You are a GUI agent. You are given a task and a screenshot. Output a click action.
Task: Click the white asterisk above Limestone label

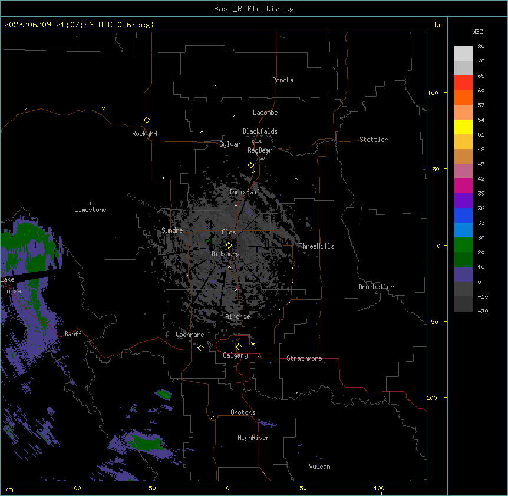click(90, 204)
